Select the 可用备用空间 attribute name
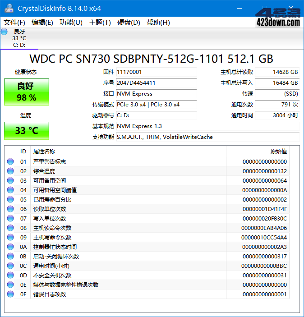Image resolution: width=304 pixels, height=317 pixels. (50, 181)
